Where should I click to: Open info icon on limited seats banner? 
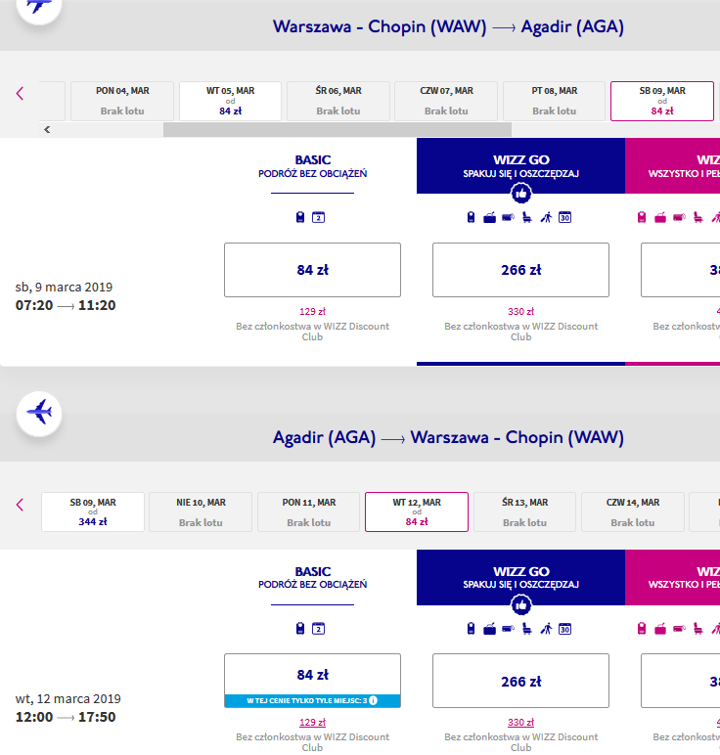click(374, 700)
